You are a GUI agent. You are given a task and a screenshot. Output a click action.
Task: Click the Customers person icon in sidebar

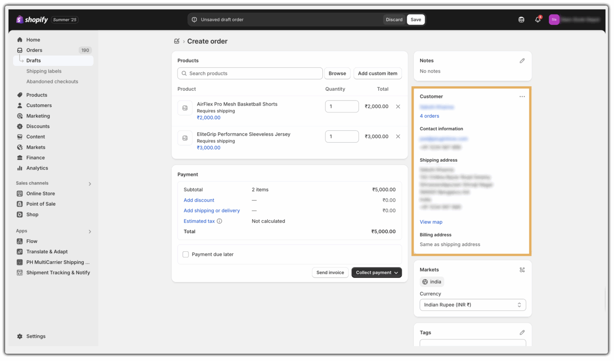coord(19,106)
